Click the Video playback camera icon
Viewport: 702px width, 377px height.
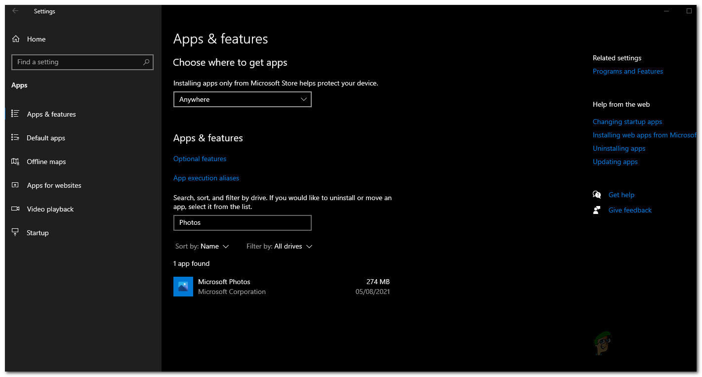pyautogui.click(x=15, y=209)
